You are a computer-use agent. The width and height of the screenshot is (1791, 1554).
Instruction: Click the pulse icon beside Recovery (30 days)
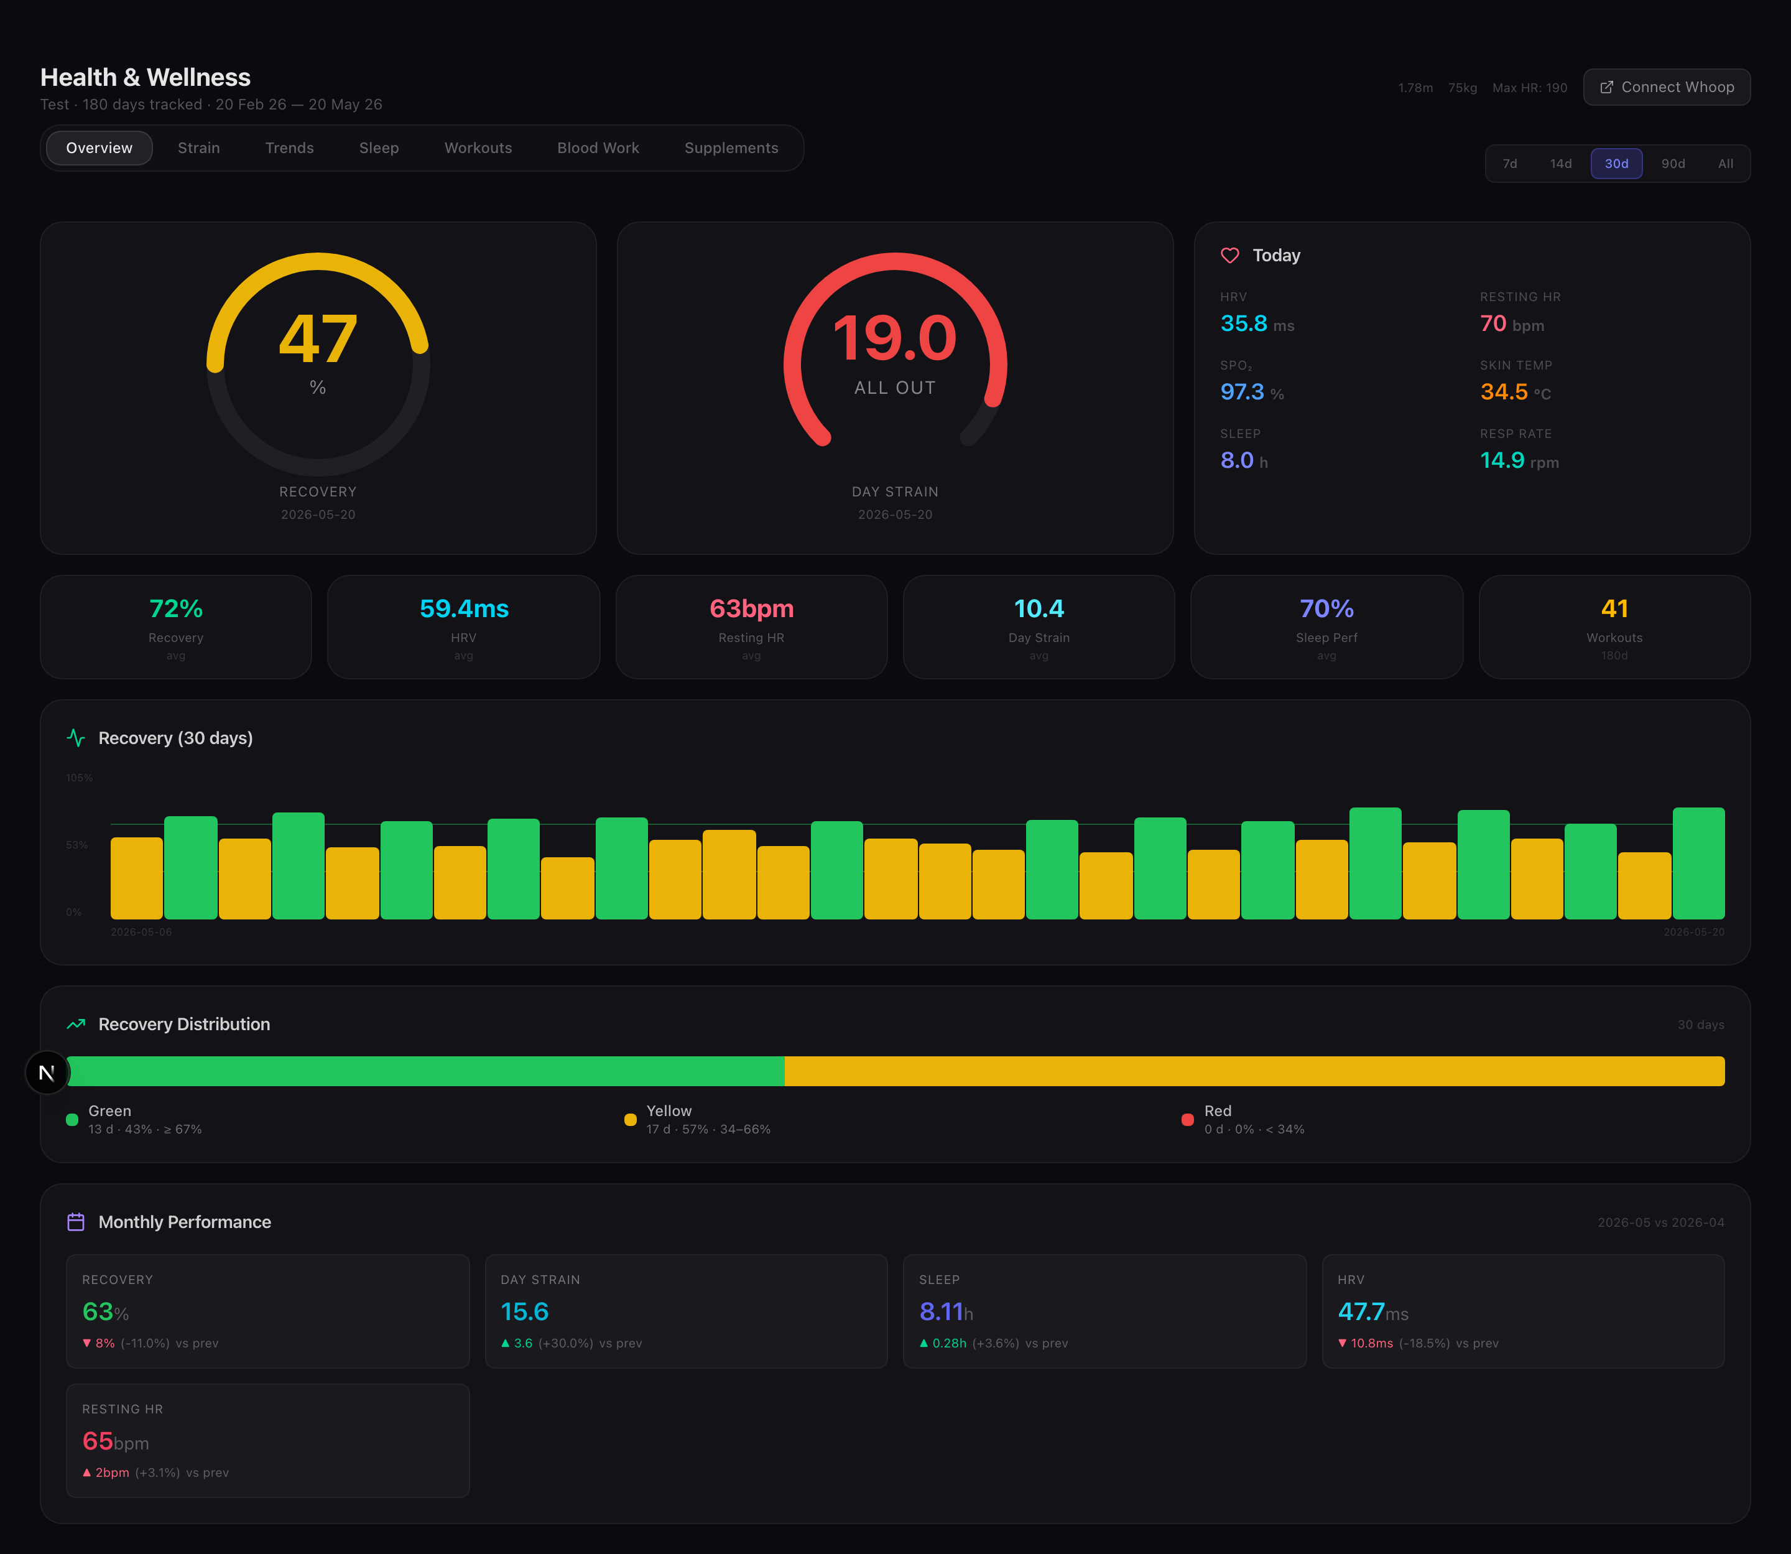(x=76, y=738)
